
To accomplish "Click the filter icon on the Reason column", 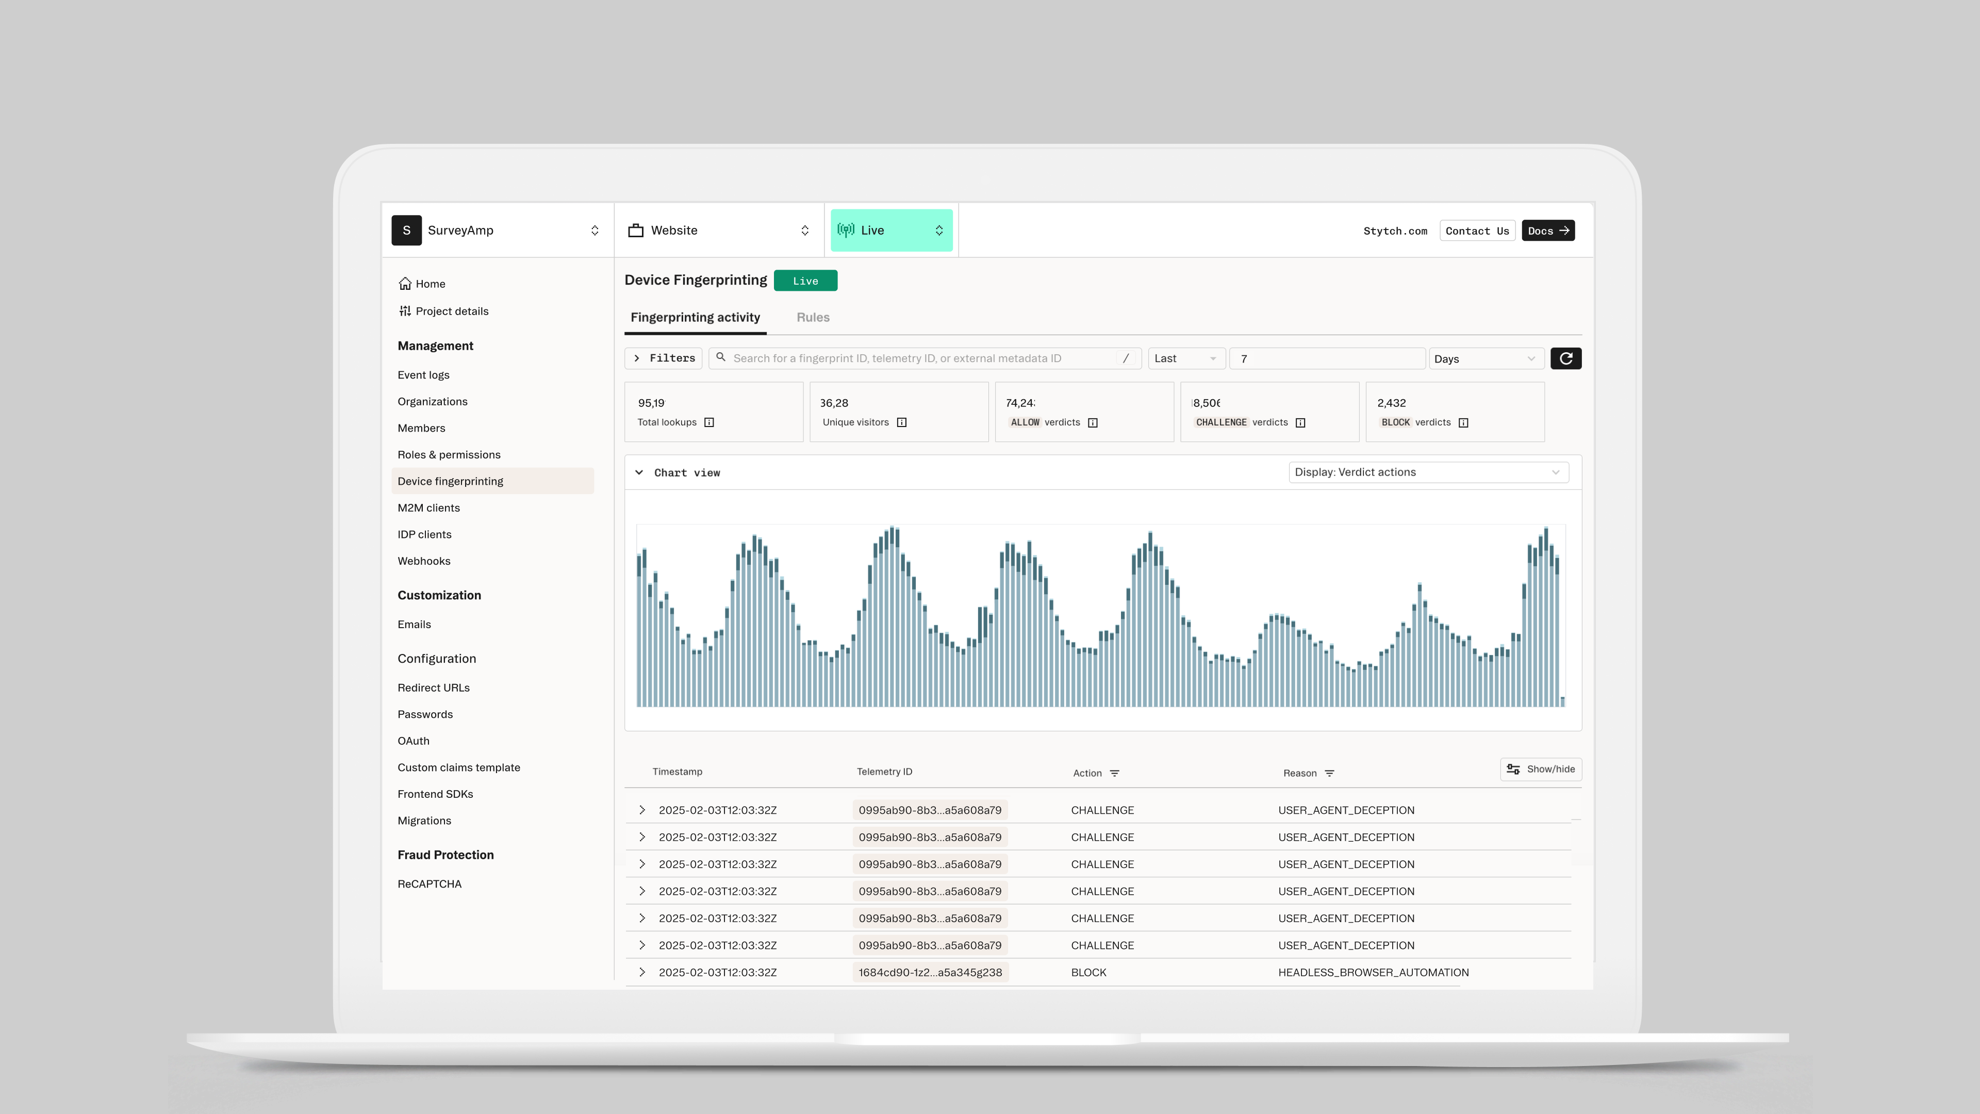I will tap(1330, 774).
